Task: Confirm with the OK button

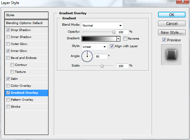Action: click(x=172, y=15)
